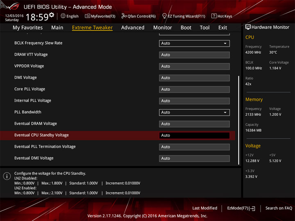Click the MyFavorite list icon

(x=87, y=16)
